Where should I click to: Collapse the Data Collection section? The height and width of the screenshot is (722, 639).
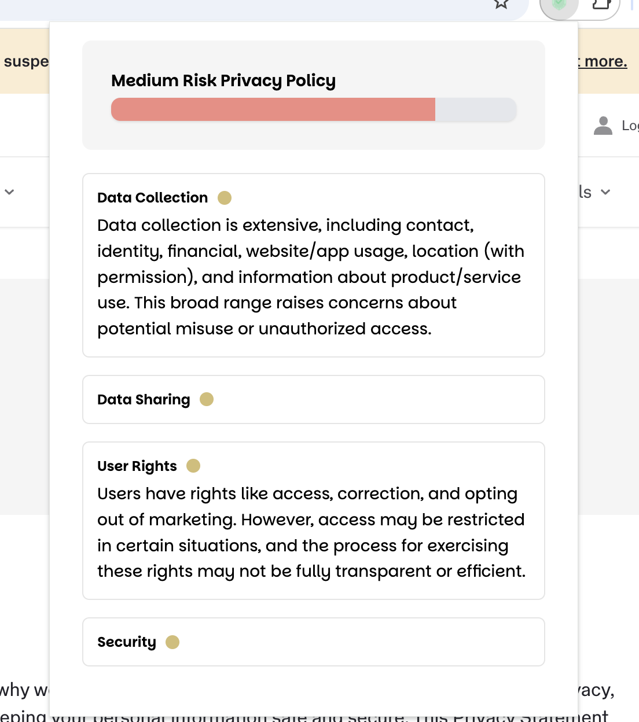pyautogui.click(x=152, y=198)
